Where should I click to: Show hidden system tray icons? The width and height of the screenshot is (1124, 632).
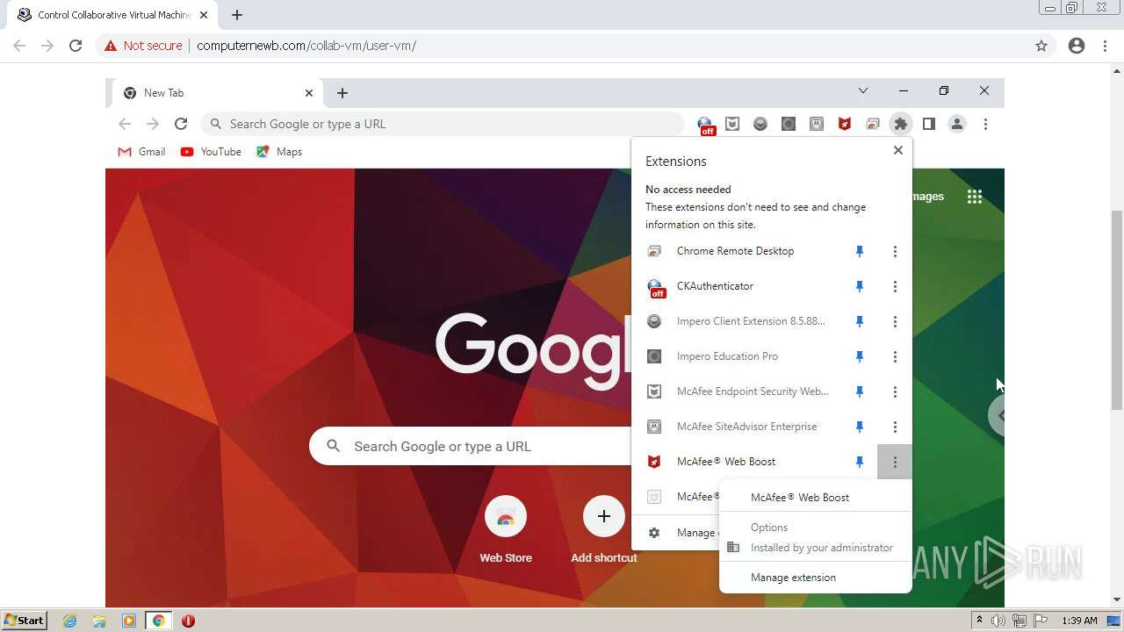[x=979, y=621]
